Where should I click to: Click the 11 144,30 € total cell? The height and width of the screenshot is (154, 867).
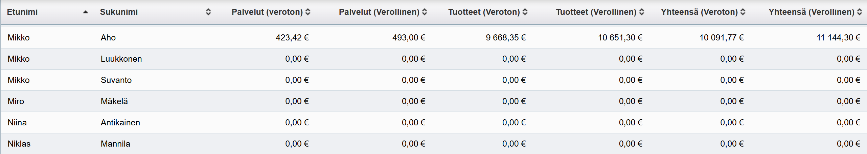point(838,38)
